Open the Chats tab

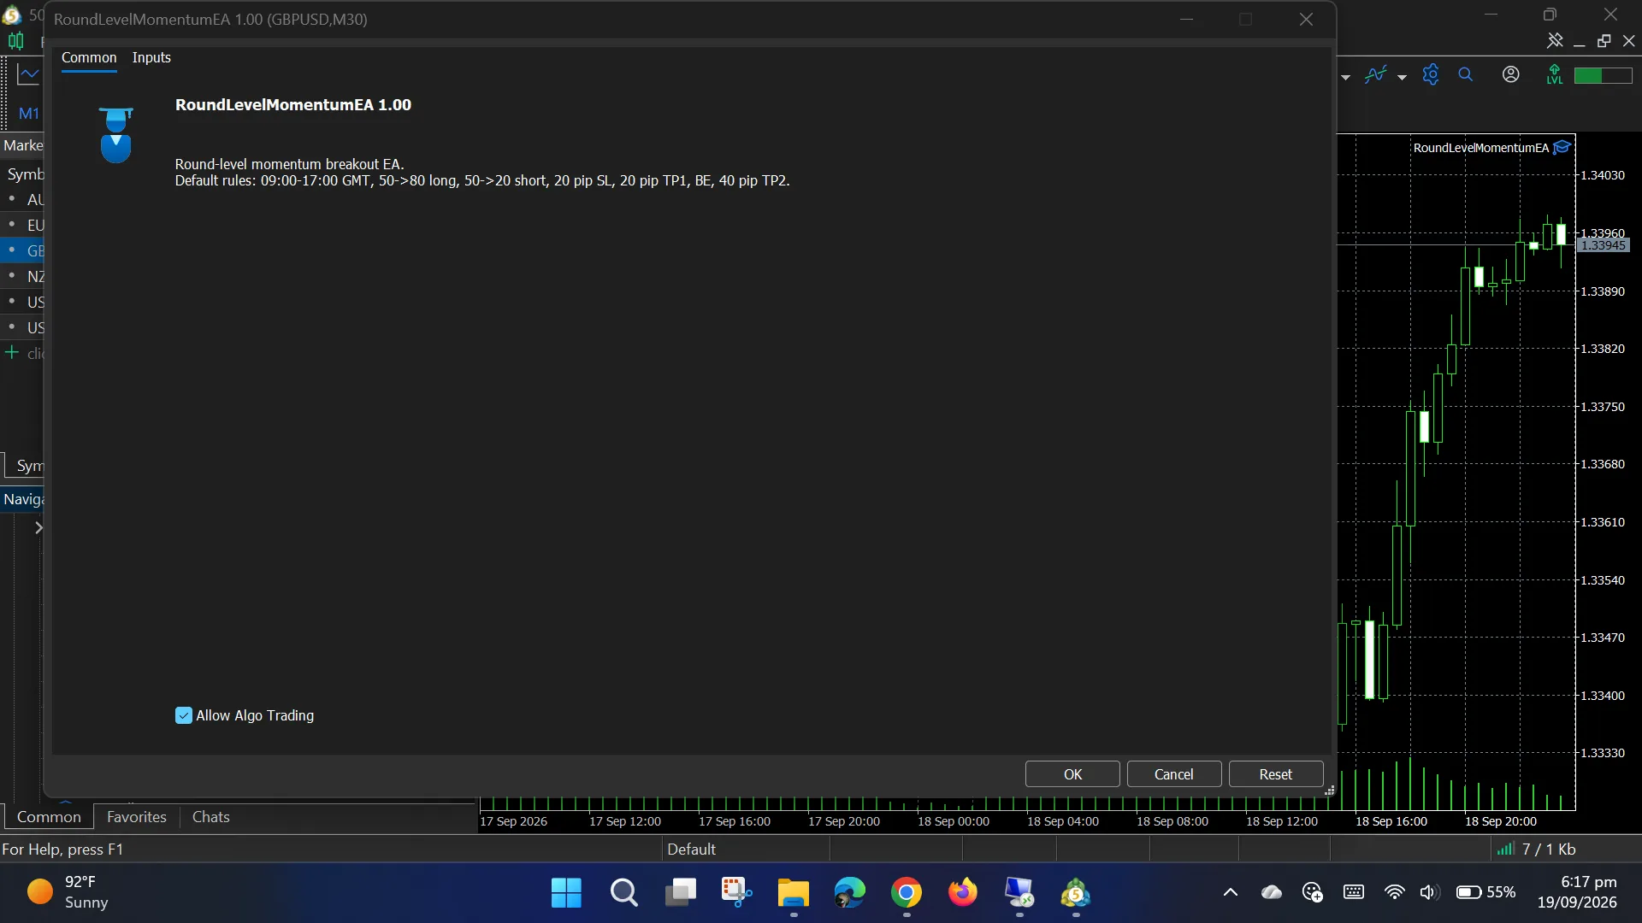point(211,817)
